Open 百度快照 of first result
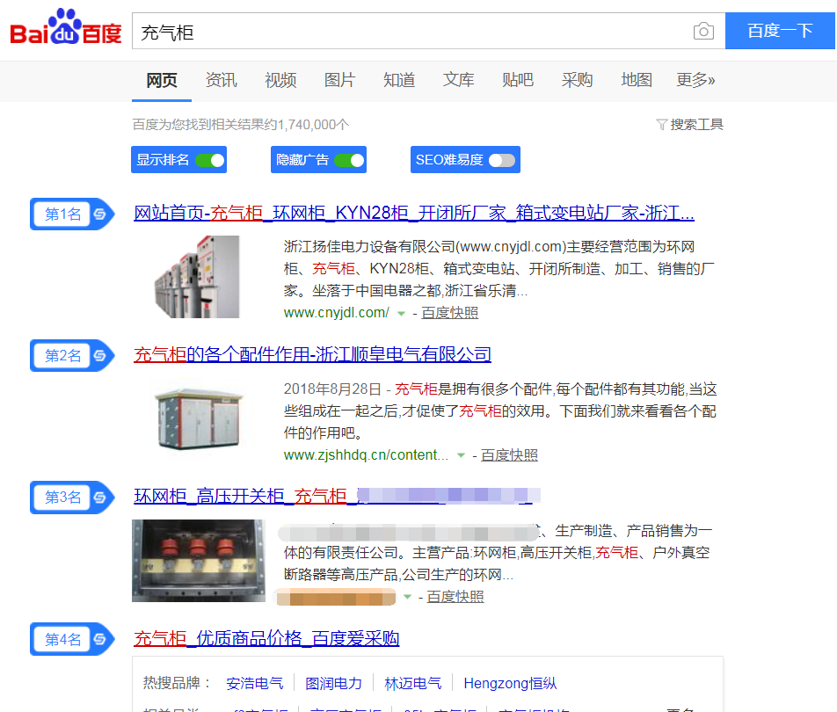 (449, 313)
